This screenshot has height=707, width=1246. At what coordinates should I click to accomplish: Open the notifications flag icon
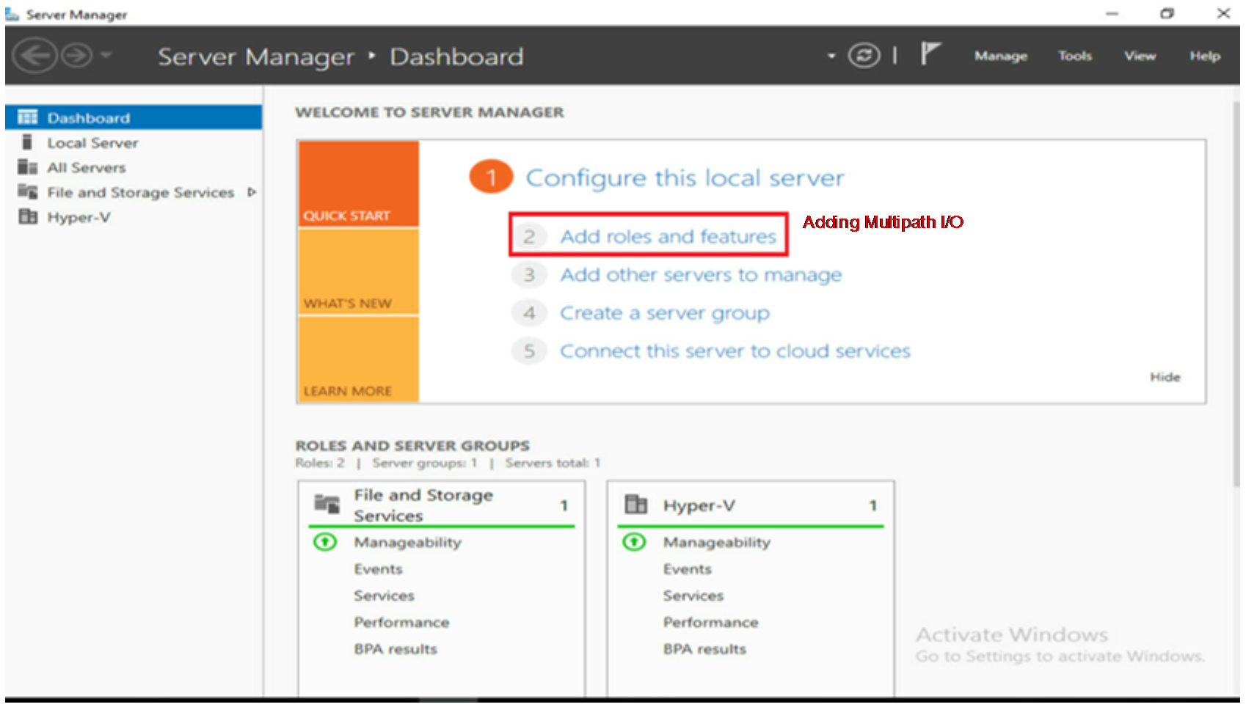tap(930, 54)
